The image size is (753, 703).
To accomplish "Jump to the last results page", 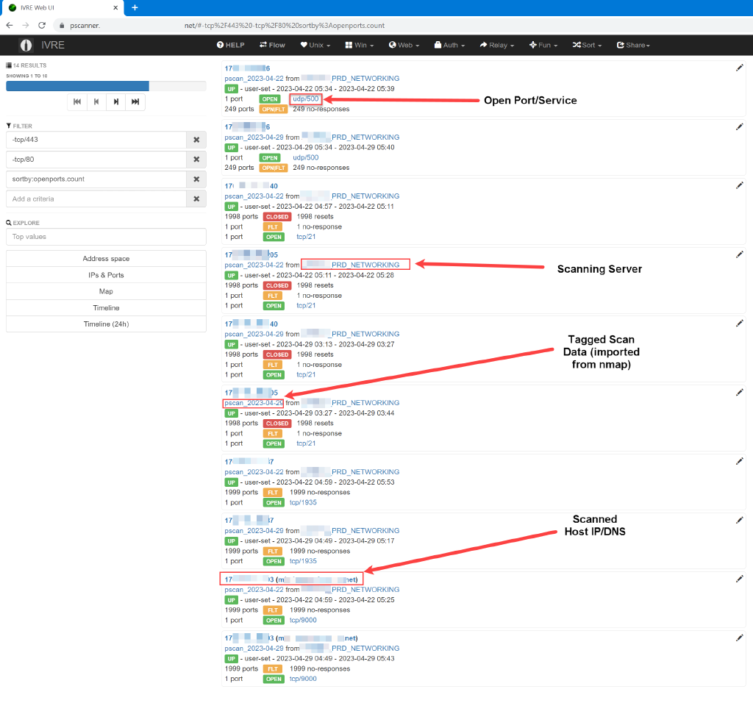I will pos(135,102).
